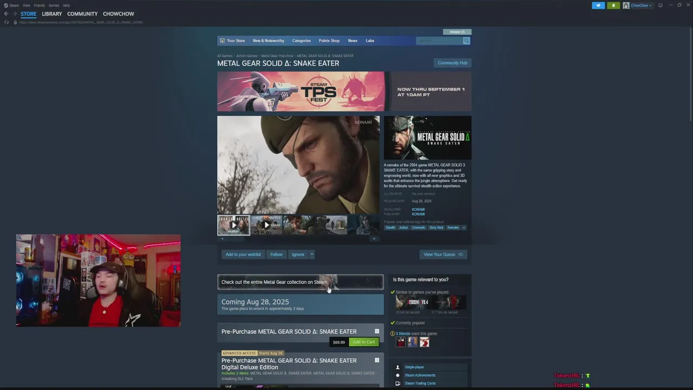Open the Labs link
This screenshot has height=390, width=693.
click(x=370, y=41)
